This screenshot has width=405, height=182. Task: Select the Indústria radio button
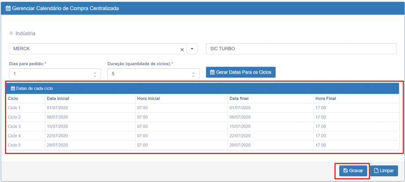[x=11, y=33]
